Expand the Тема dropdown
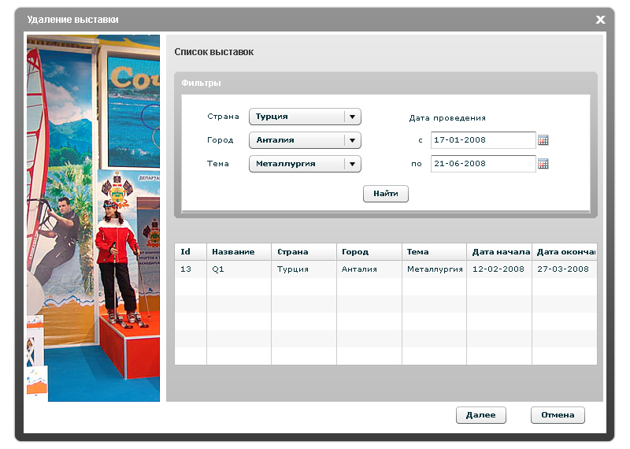Screen dimensions: 630x449 [x=353, y=164]
